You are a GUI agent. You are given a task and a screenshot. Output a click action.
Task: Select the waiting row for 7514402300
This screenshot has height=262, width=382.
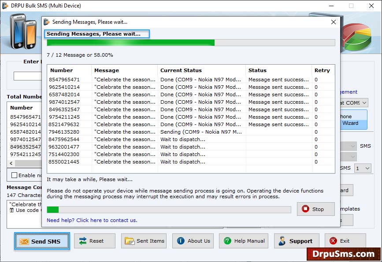point(191,154)
